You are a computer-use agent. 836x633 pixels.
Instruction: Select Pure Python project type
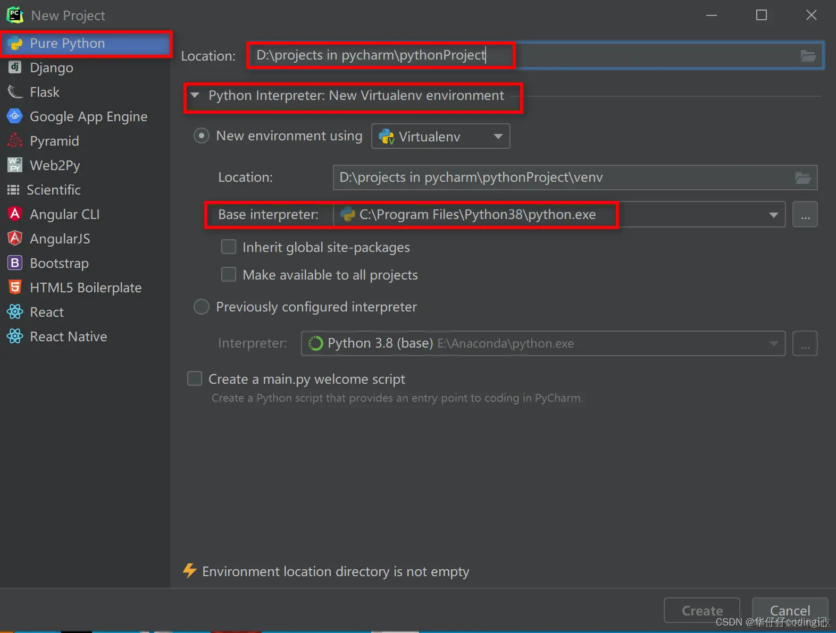coord(85,44)
